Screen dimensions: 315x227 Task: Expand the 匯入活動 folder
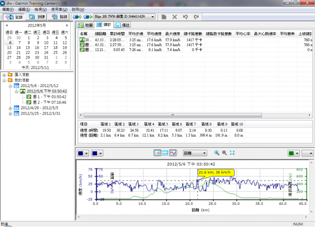click(4, 75)
